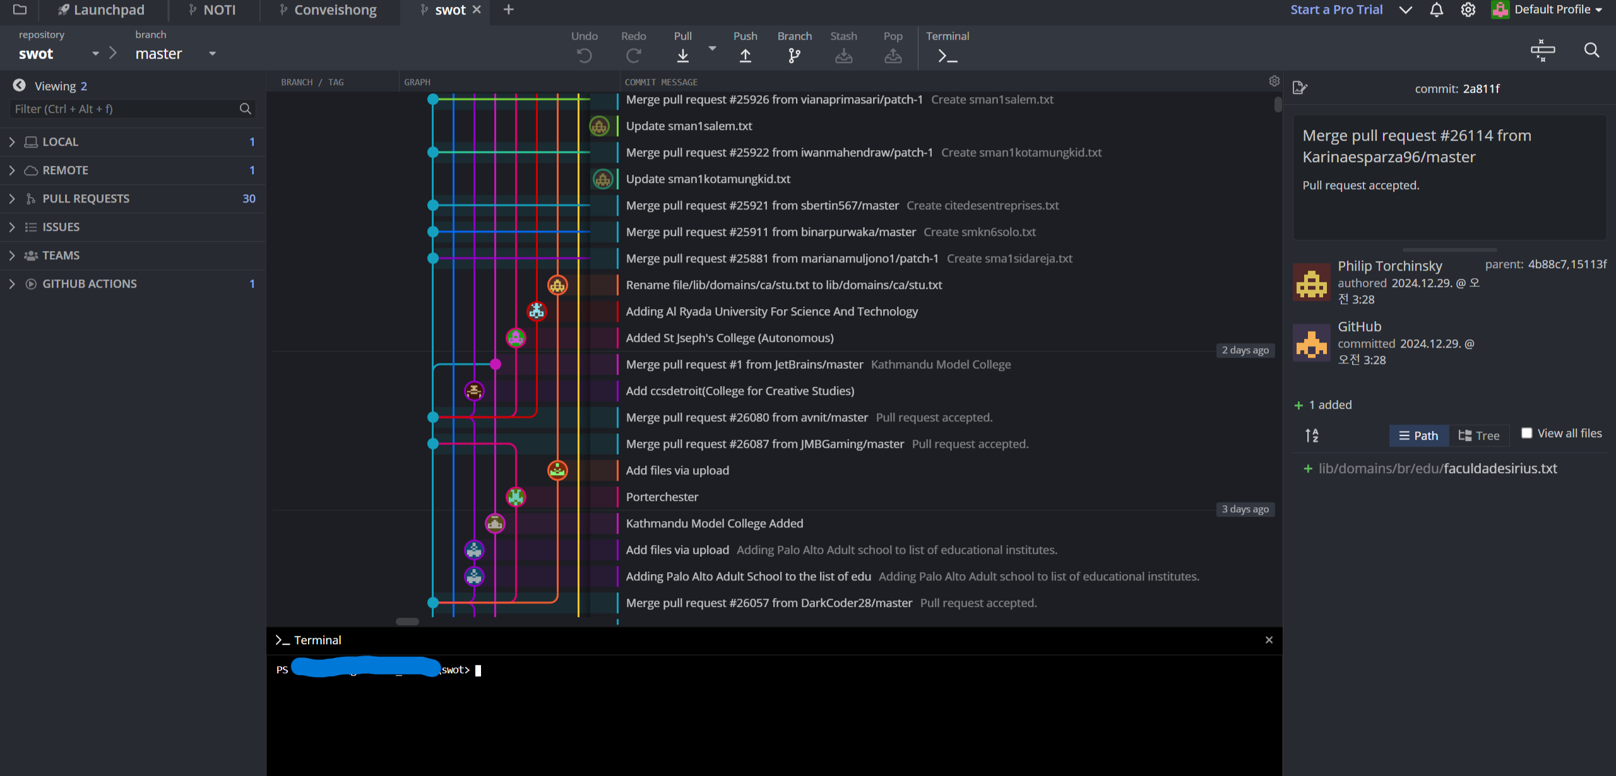This screenshot has height=776, width=1616.
Task: Click the Start a Pro Trial link
Action: pyautogui.click(x=1336, y=10)
